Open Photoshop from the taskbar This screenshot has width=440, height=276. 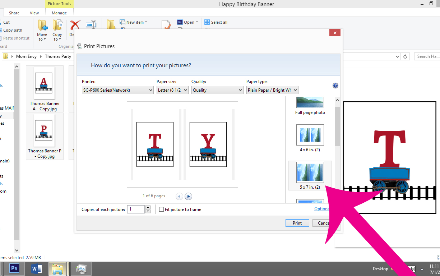(x=15, y=268)
